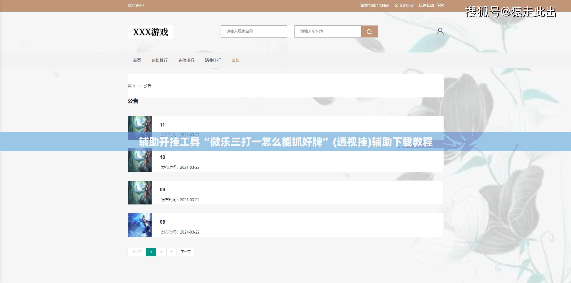Select pagination page 1

point(151,252)
